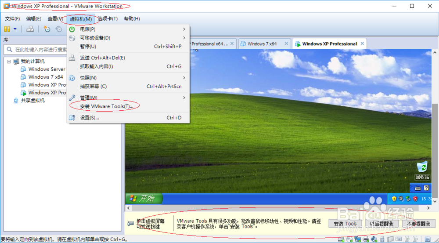Open the 查看(V) menu
The image size is (439, 243).
(55, 19)
